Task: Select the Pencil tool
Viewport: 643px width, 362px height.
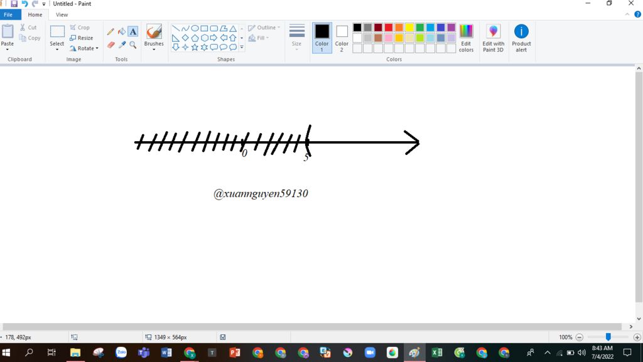Action: coord(111,31)
